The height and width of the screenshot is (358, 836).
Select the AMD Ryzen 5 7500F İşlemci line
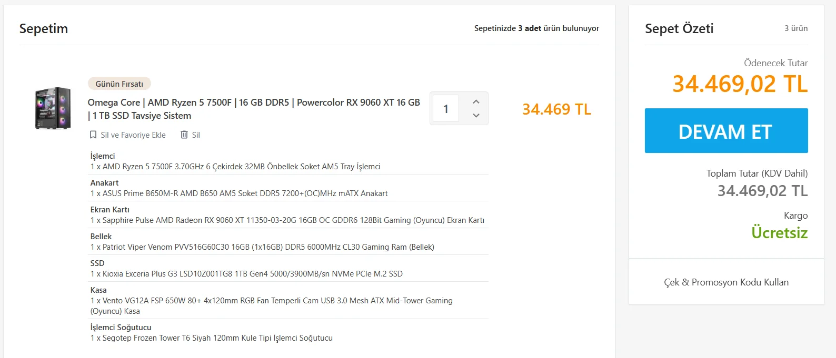(235, 167)
